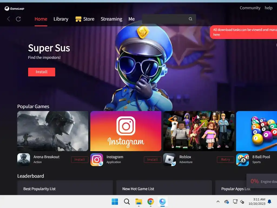This screenshot has height=208, width=277.
Task: Click the muted volume tray icon
Action: 242,201
